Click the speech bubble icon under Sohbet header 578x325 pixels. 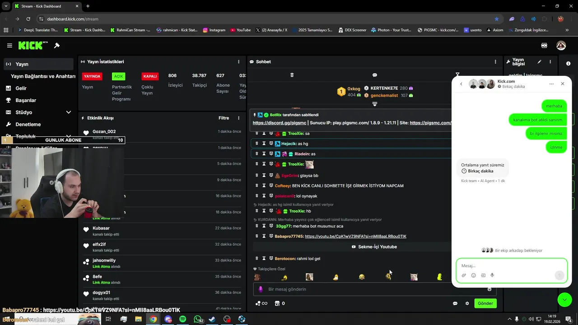tap(375, 75)
